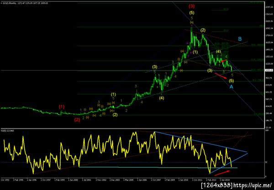The width and height of the screenshot is (274, 190).
Task: Click the 952.74 price axis value
Action: 269,78
